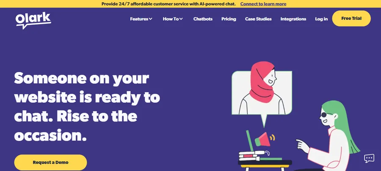Viewport: 381px width, 171px height.
Task: Click the stack of books illustration
Action: (x=250, y=156)
